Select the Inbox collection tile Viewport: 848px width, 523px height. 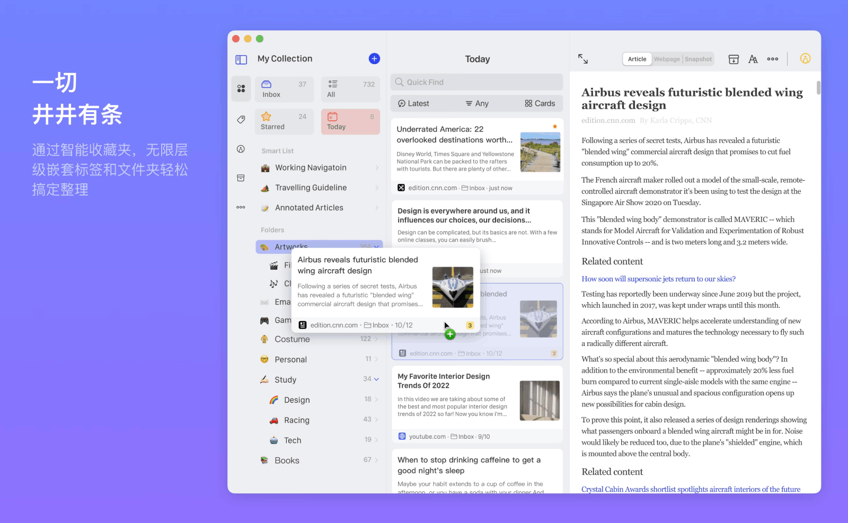(284, 89)
